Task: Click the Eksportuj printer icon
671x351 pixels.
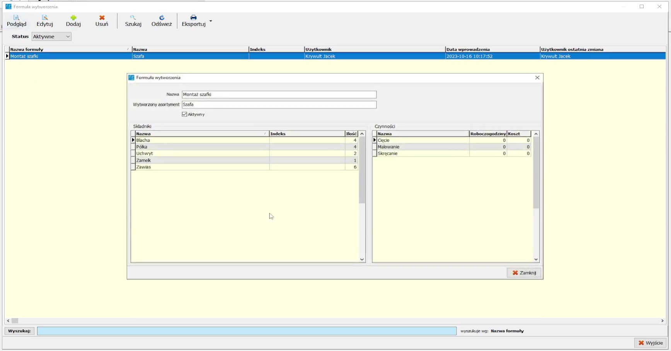Action: (193, 18)
